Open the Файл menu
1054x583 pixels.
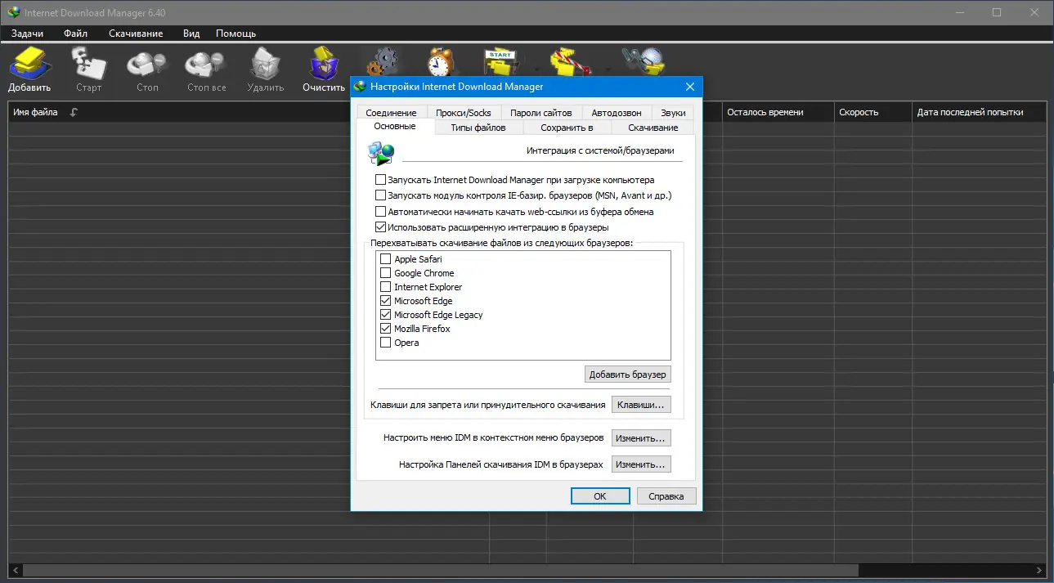(76, 34)
